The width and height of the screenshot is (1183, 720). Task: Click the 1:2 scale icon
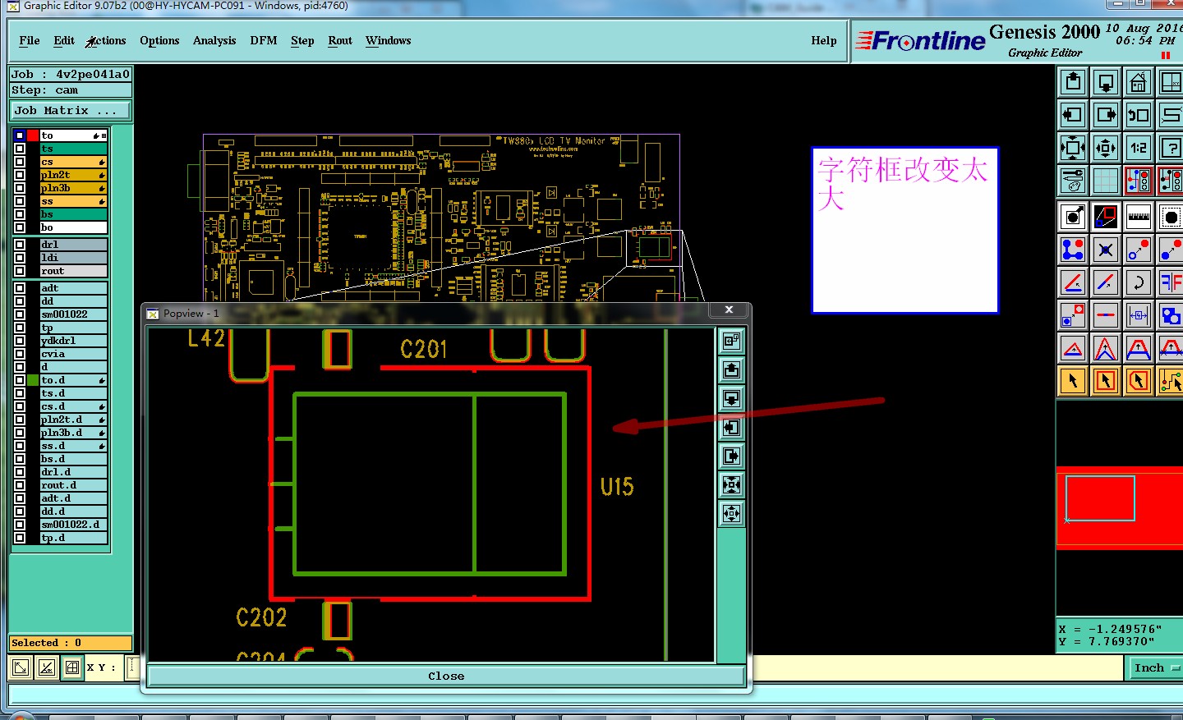point(1139,149)
